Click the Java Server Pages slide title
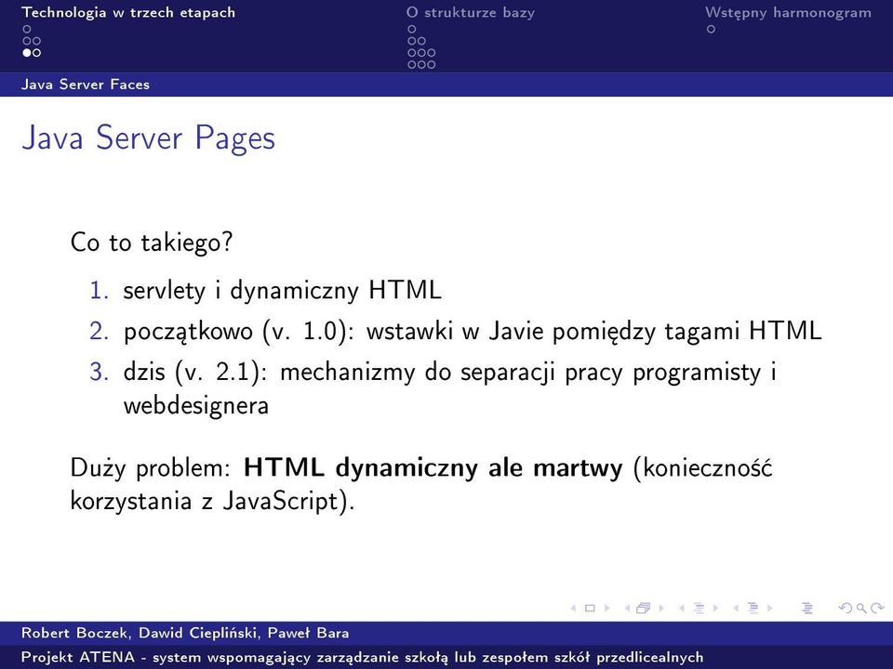Viewport: 893px width, 669px height. click(x=148, y=138)
